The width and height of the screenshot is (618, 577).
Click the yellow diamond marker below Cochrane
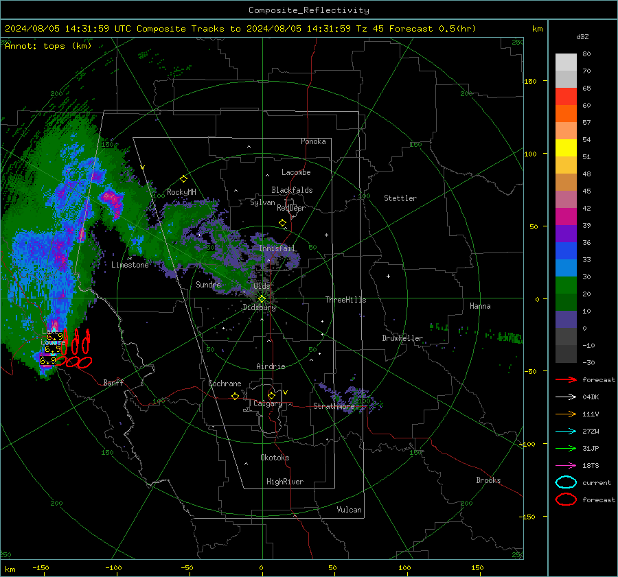tap(235, 396)
